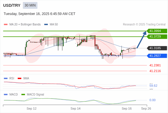Click the Sep 16 axis label
The width and height of the screenshot is (168, 113).
[127, 108]
